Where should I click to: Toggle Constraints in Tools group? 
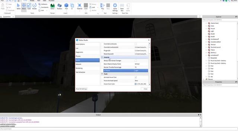point(44,7)
